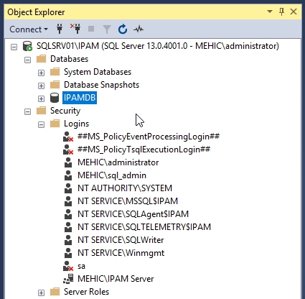Click the user icon beside MEHIC\sql_admin
Viewport: 305px width, 299px height.
pos(68,175)
